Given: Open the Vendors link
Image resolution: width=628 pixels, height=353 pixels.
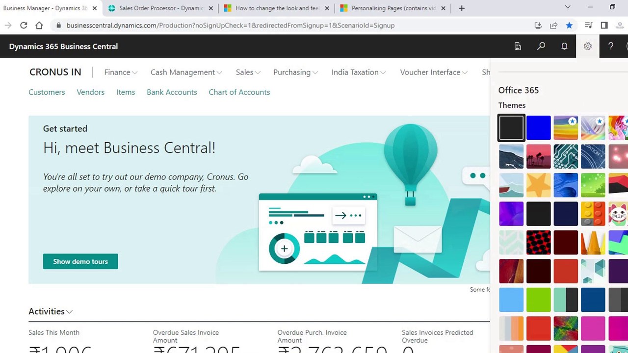Looking at the screenshot, I should click(90, 92).
